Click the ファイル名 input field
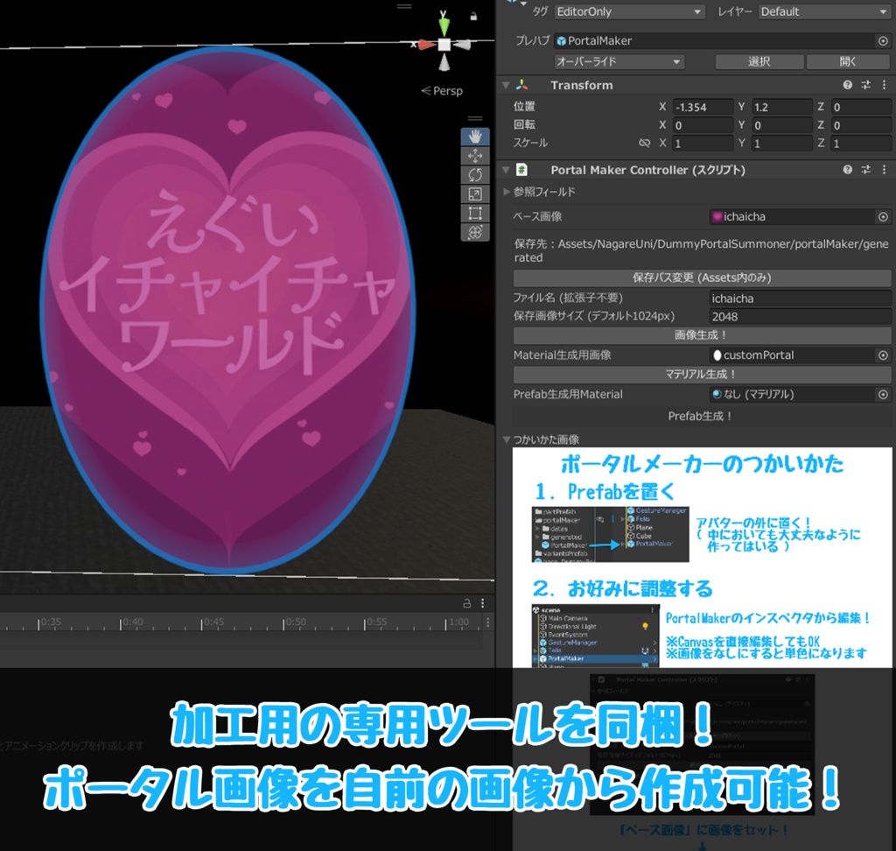 point(800,298)
